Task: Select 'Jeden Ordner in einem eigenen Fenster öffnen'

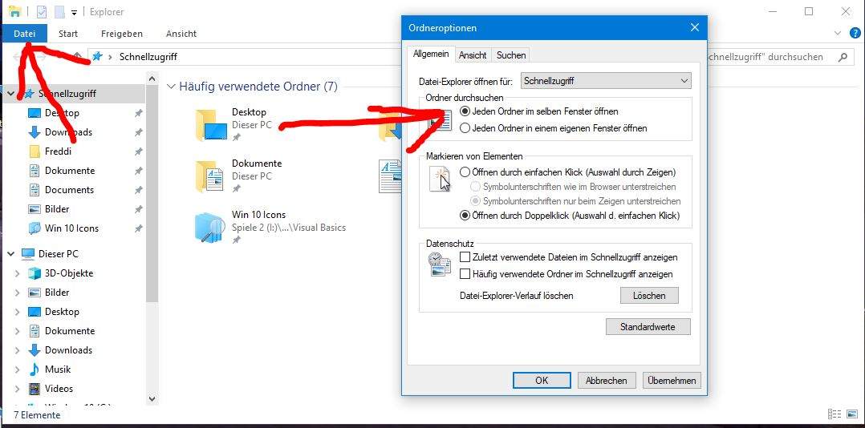Action: pyautogui.click(x=465, y=128)
